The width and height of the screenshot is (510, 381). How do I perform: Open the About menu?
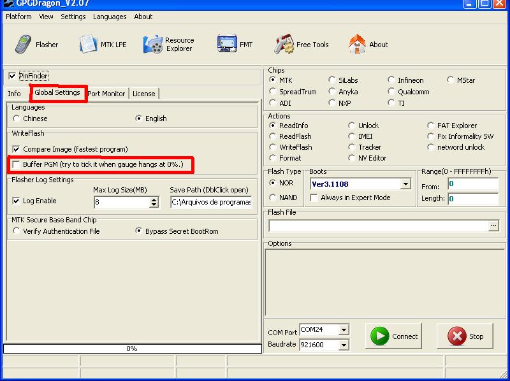(x=143, y=17)
